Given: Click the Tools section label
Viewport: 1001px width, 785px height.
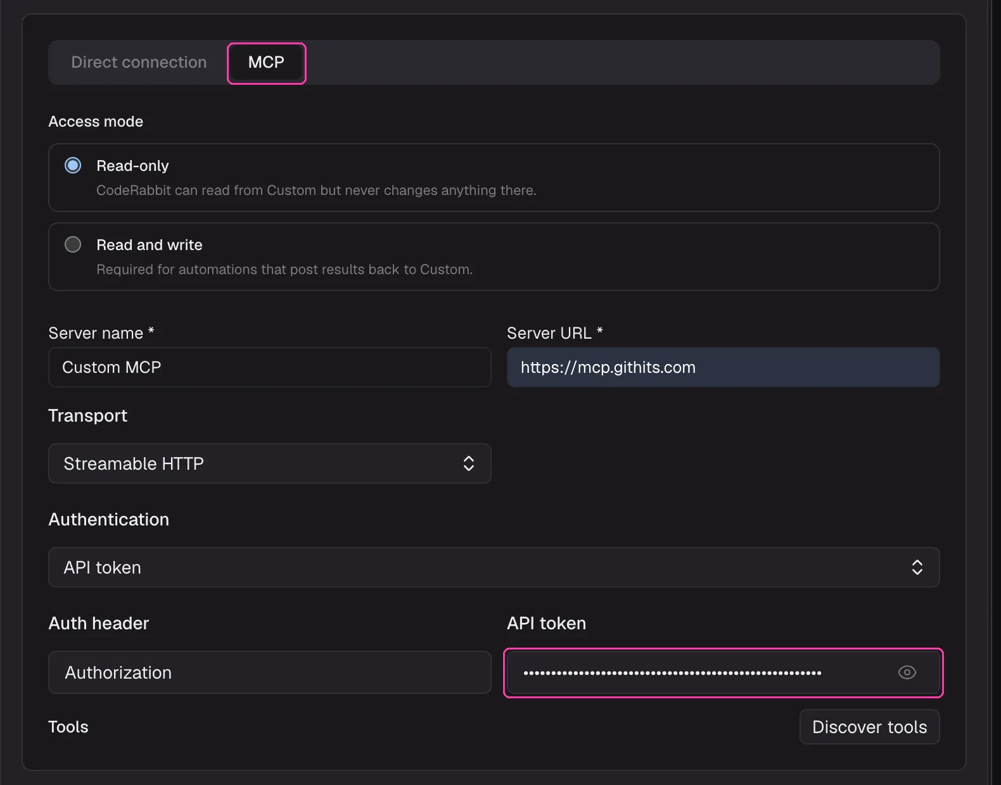Looking at the screenshot, I should click(68, 727).
